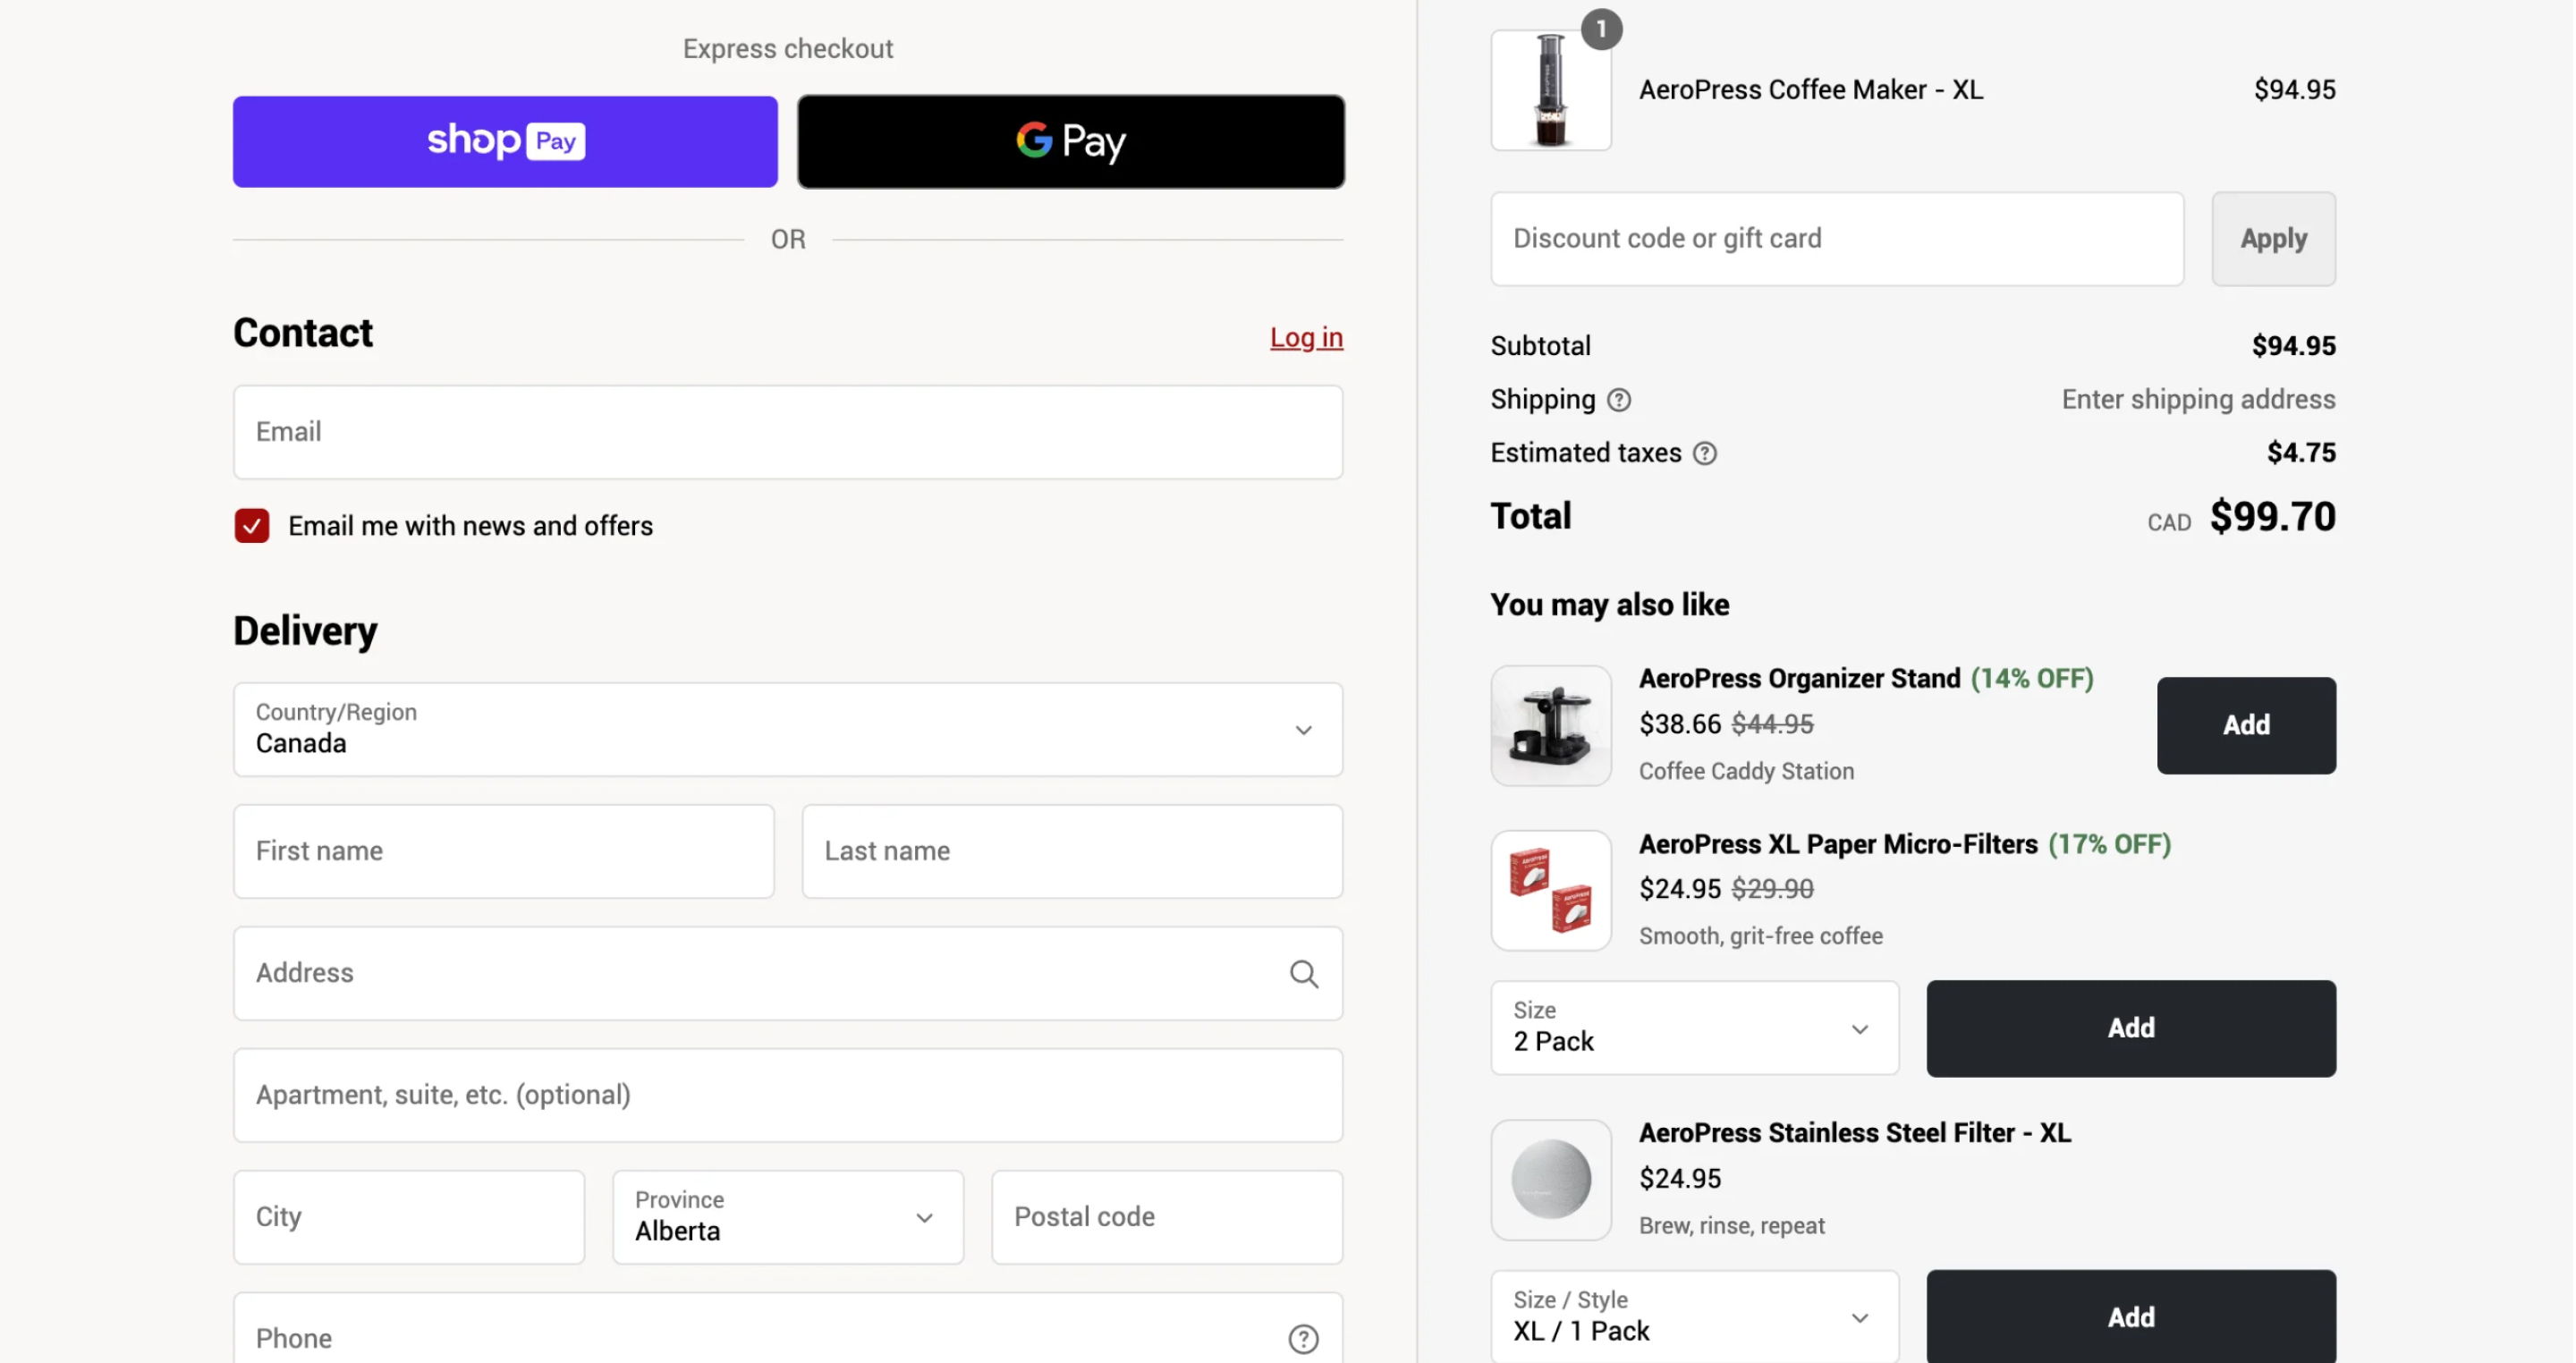2576x1363 pixels.
Task: Click the '(17% OFF)' discount label
Action: [x=2110, y=845]
